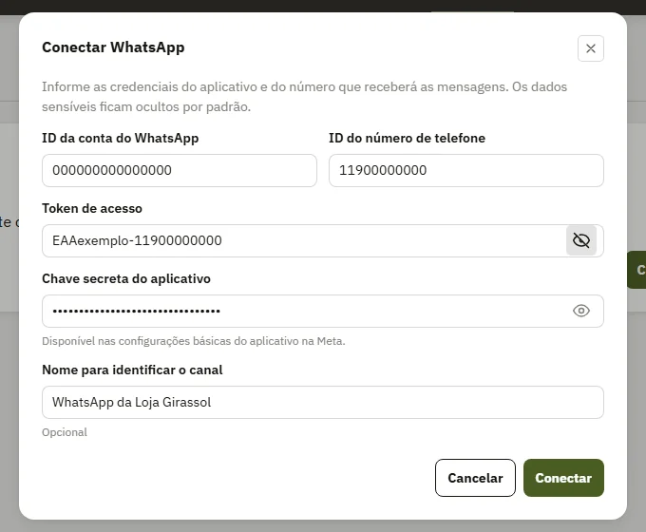Close the Conectar WhatsApp dialog
This screenshot has width=646, height=532.
(x=590, y=48)
